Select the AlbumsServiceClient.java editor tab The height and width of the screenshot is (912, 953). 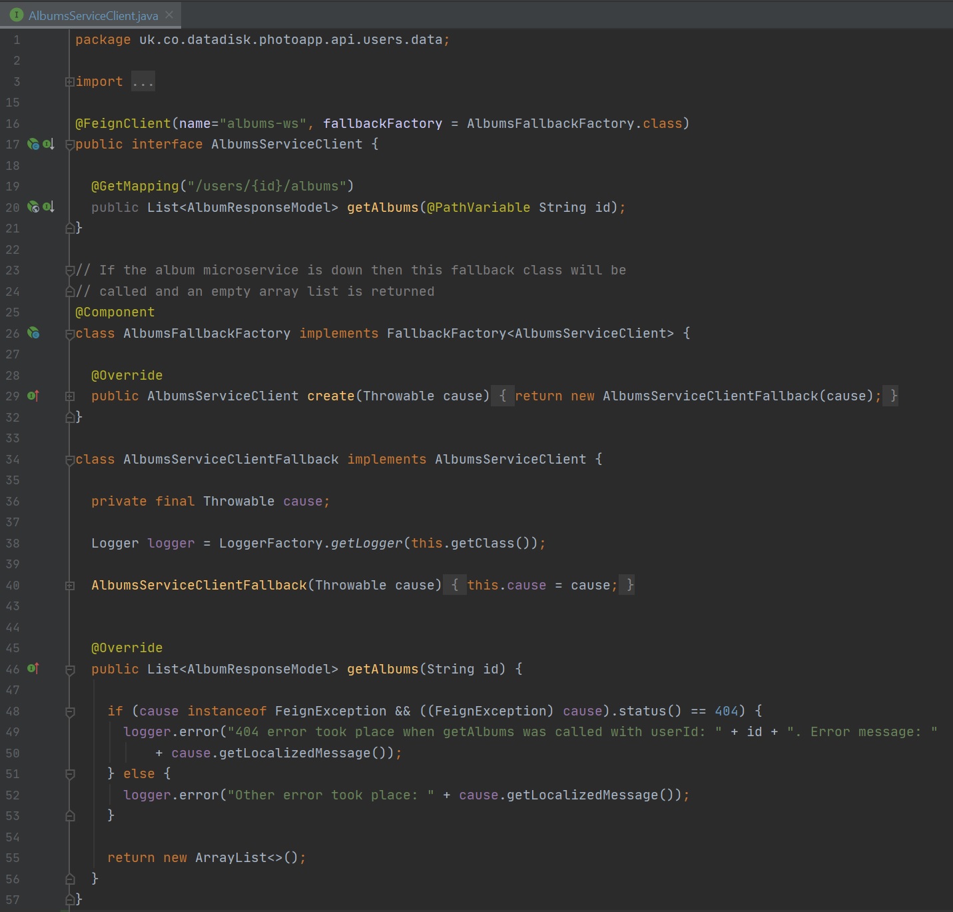pos(93,15)
